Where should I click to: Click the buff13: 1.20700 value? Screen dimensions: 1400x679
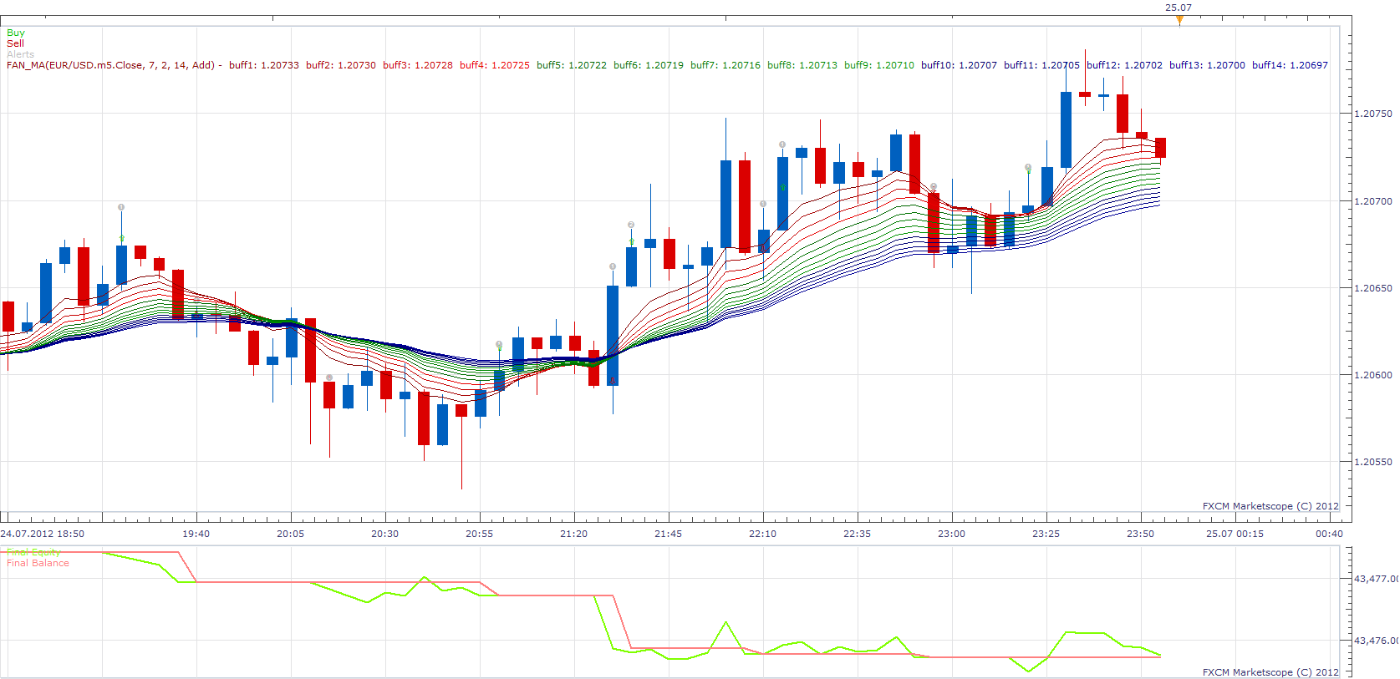click(x=1207, y=65)
